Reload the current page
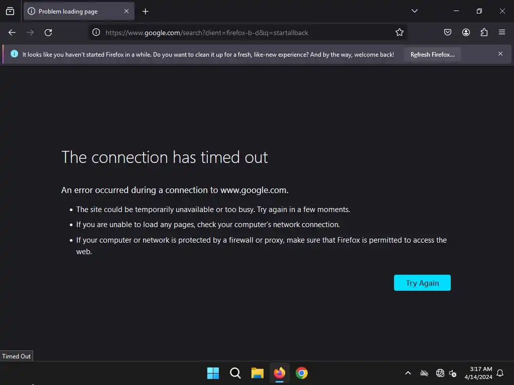Screen dimensions: 514x385 pos(48,33)
